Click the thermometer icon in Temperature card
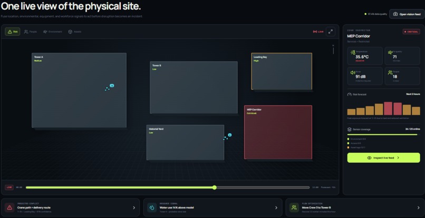The height and width of the screenshot is (218, 425). pyautogui.click(x=353, y=53)
